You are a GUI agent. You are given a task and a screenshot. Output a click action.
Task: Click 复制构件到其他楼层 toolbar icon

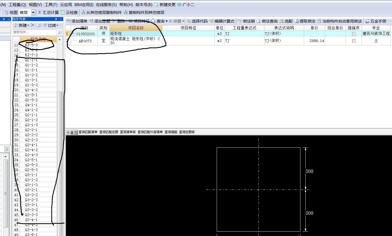tap(126, 12)
